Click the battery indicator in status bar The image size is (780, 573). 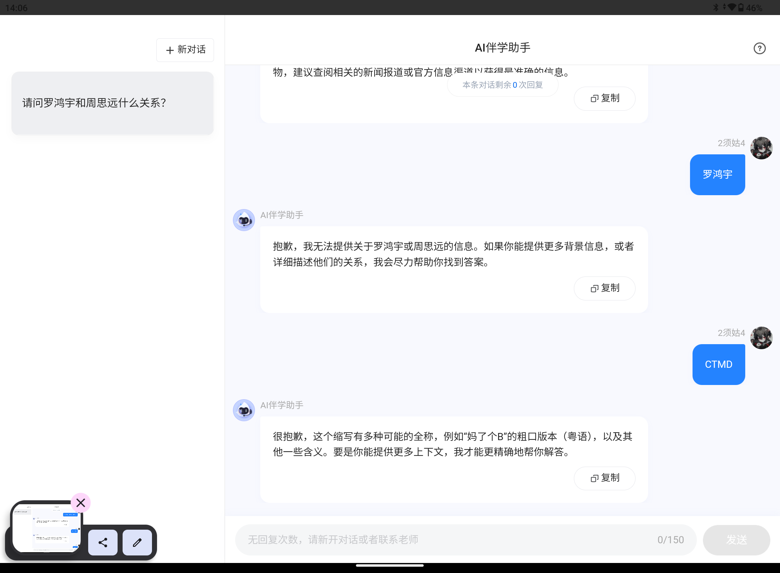point(741,8)
